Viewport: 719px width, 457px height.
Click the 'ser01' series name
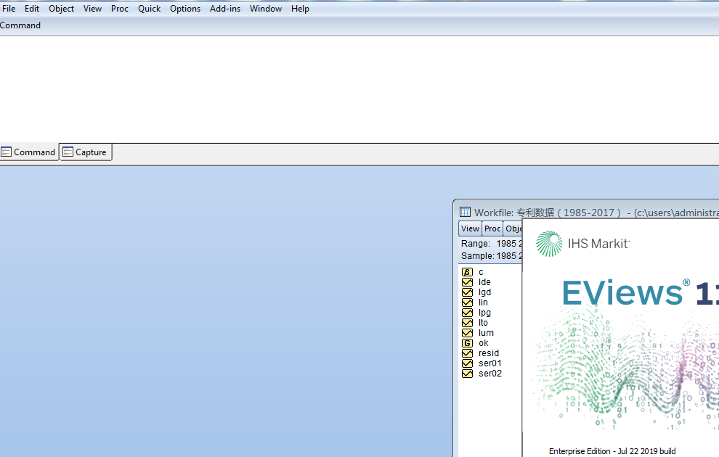(x=490, y=363)
